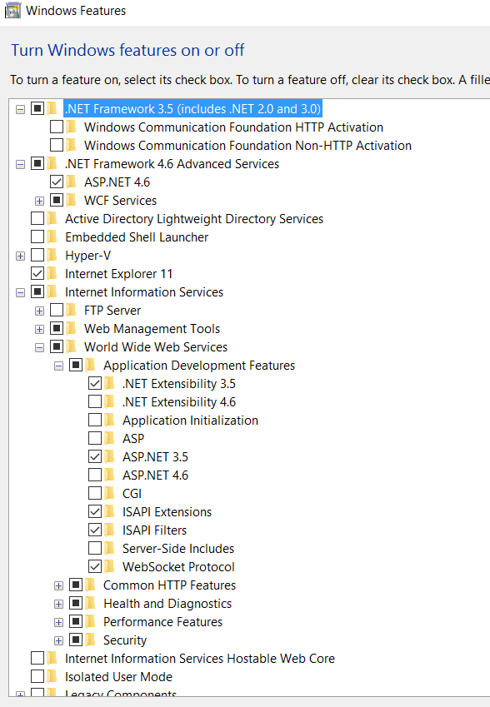Uncheck the ASP.NET 3.5 checkbox
Viewport: 490px width, 707px height.
pyautogui.click(x=95, y=456)
